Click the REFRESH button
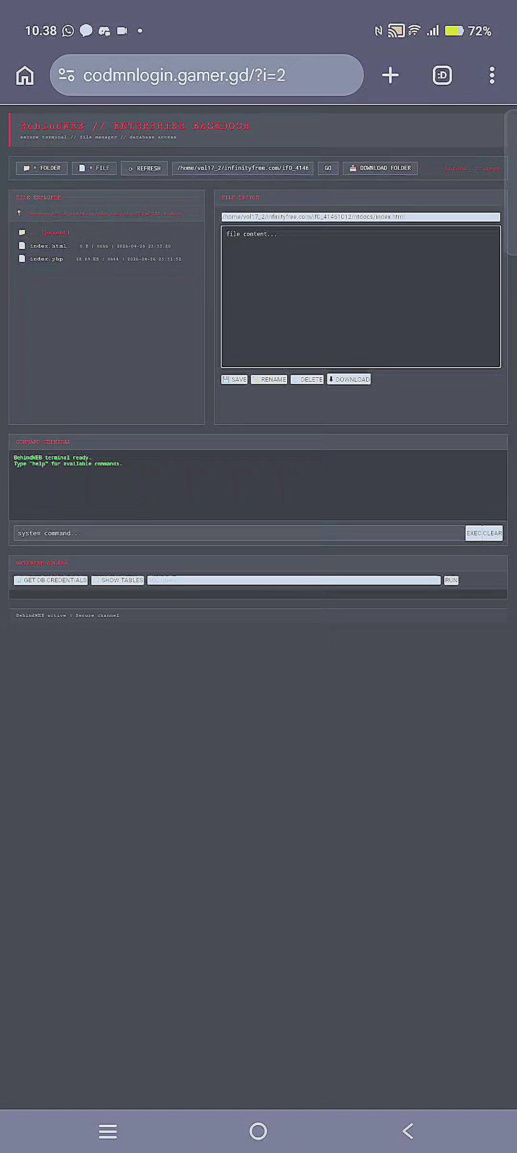The height and width of the screenshot is (1153, 517). pos(144,168)
